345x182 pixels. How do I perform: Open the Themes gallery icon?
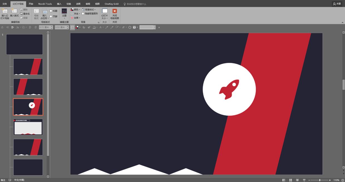click(64, 11)
